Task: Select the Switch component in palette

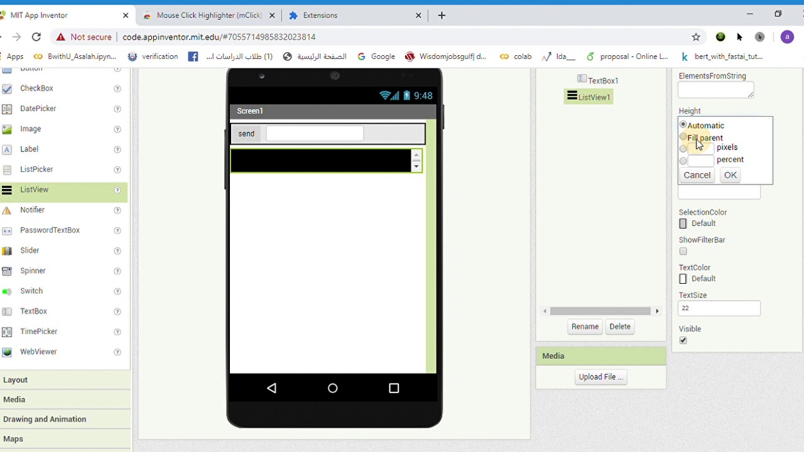Action: tap(31, 291)
